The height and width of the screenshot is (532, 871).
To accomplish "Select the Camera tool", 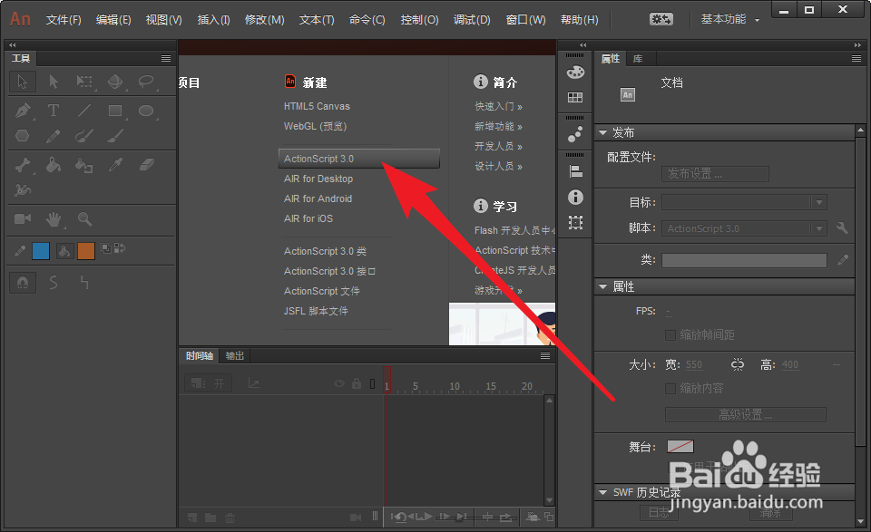I will tap(23, 218).
